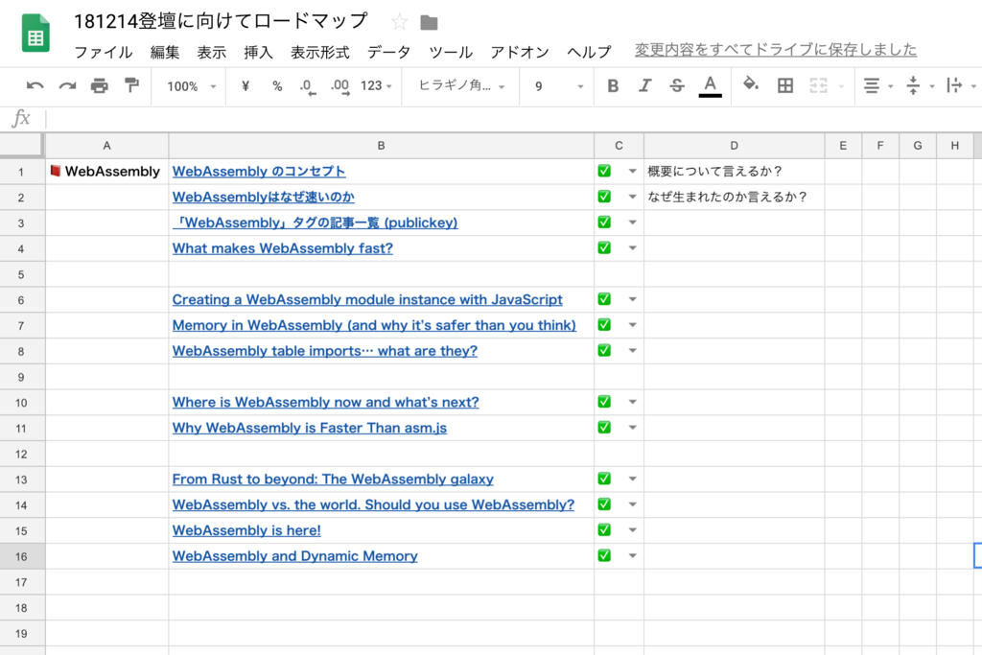The width and height of the screenshot is (982, 655).
Task: Open the font family dropdown
Action: pyautogui.click(x=461, y=85)
